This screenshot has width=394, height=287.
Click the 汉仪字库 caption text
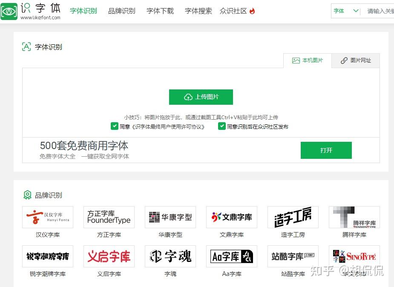[48, 235]
